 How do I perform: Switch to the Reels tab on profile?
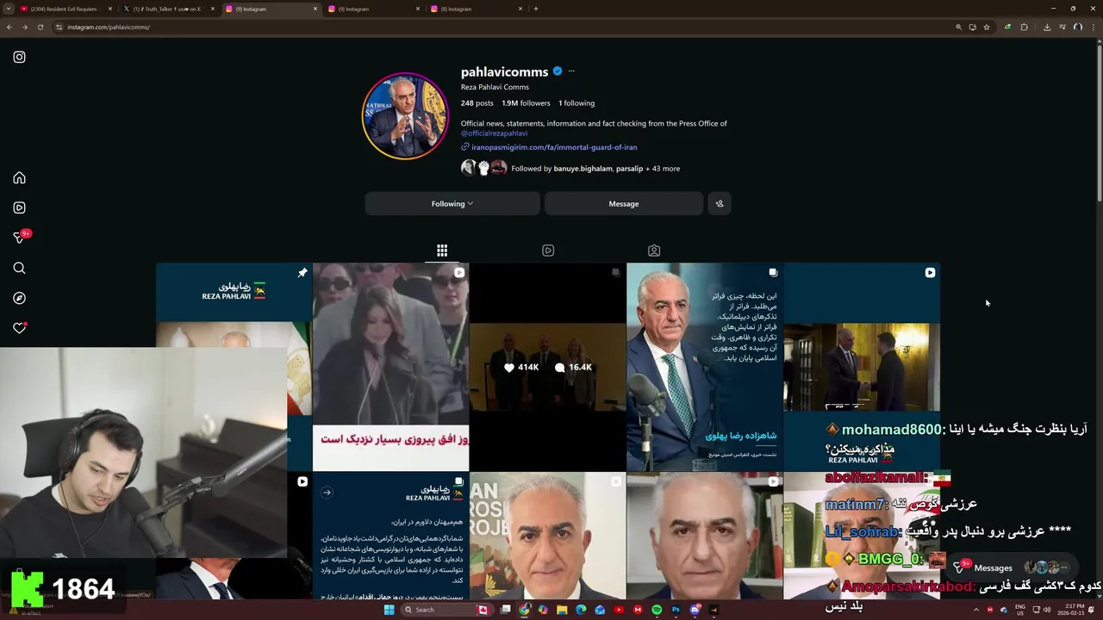point(548,251)
